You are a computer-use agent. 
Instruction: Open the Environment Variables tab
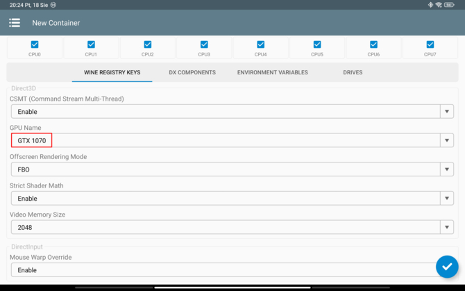[272, 72]
